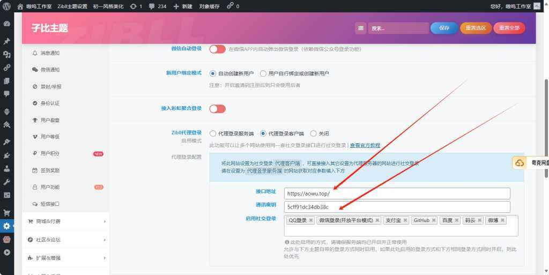Open Pages sidebar icon
Image resolution: width=549 pixels, height=275 pixels.
click(6, 81)
